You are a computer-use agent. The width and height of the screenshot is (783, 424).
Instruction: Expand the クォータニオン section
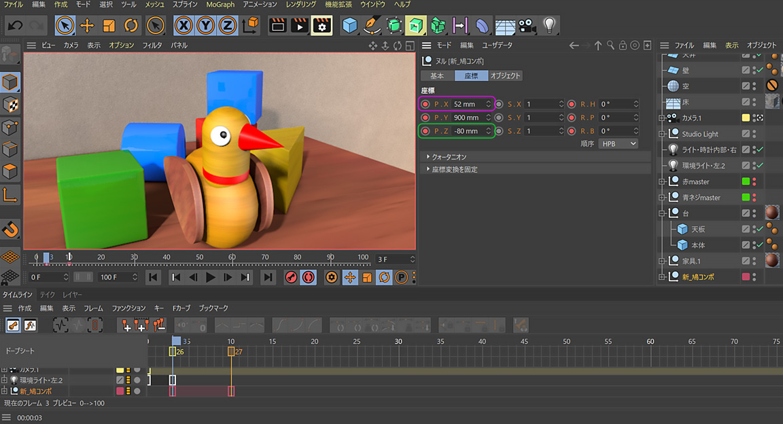click(x=428, y=157)
